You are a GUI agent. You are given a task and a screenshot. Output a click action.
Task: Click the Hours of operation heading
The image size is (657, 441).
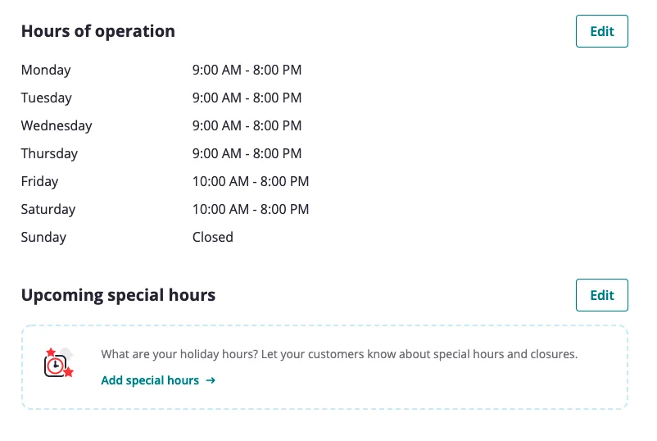click(x=98, y=31)
